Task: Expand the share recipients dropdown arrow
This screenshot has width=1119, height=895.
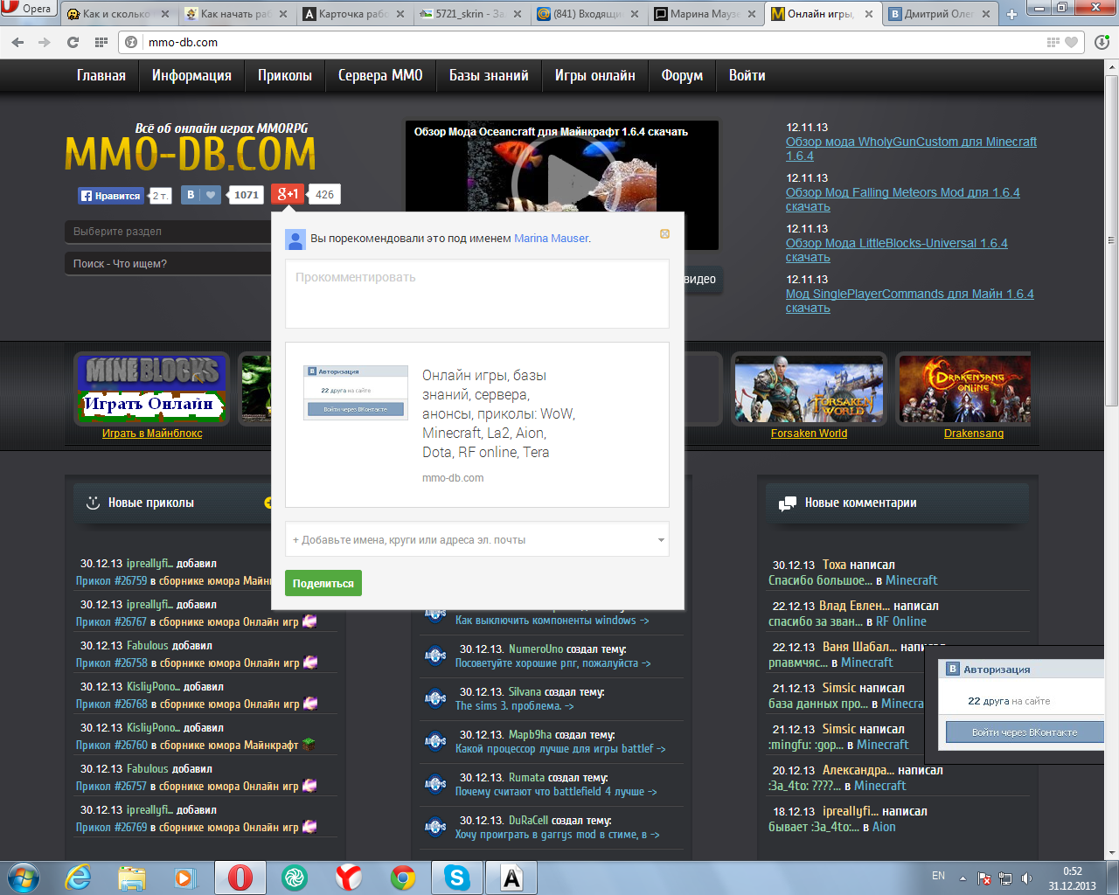Action: coord(661,540)
